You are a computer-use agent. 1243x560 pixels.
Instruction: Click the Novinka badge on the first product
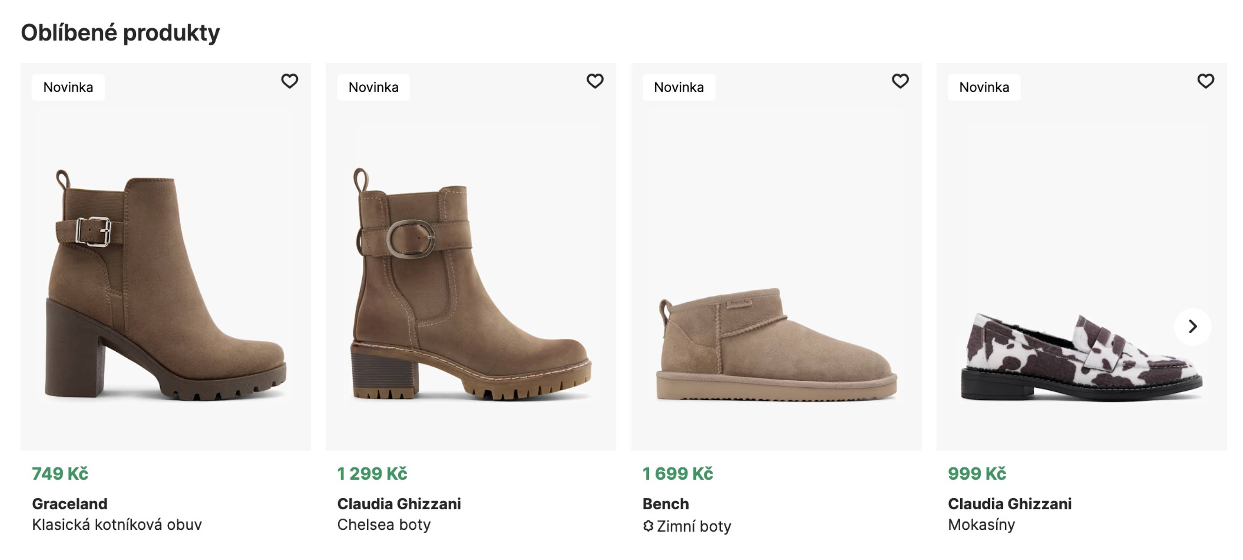point(68,87)
